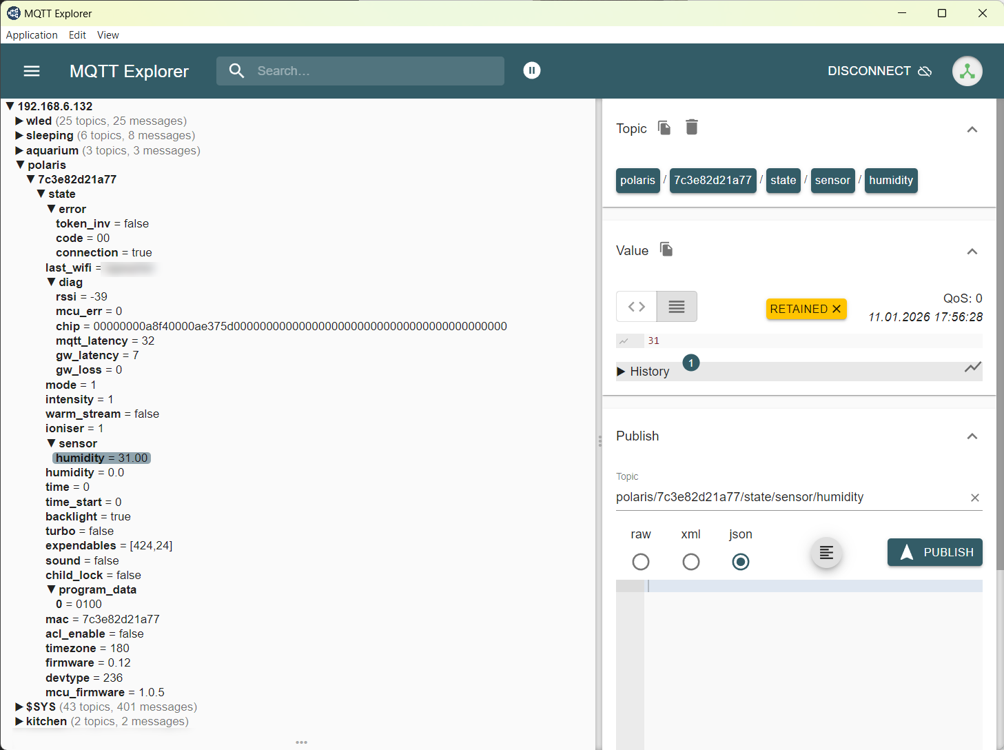Open the history chart icon
1004x750 pixels.
coord(972,367)
